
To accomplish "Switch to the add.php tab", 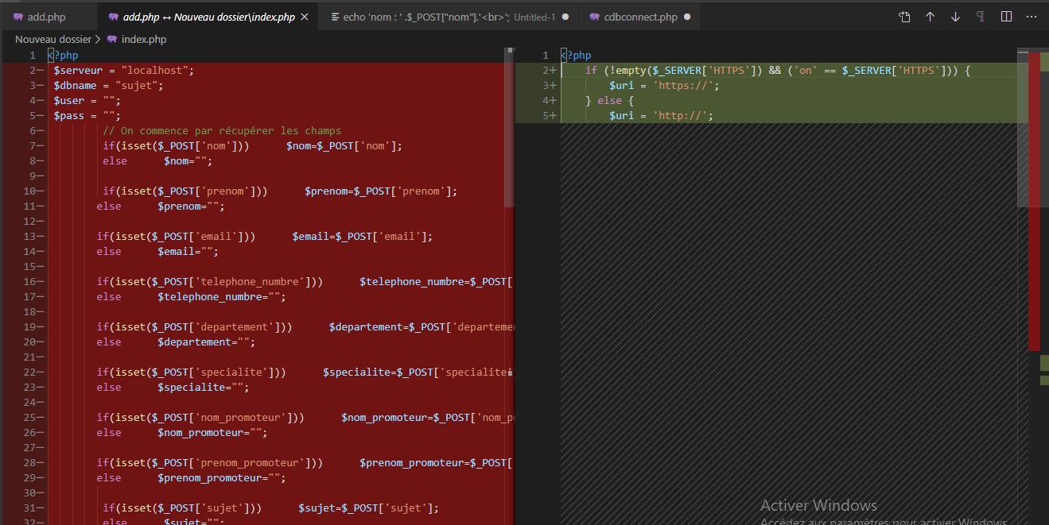I will click(46, 17).
